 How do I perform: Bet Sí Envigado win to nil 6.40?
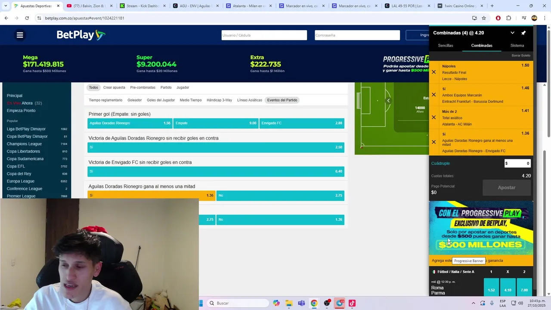point(216,171)
